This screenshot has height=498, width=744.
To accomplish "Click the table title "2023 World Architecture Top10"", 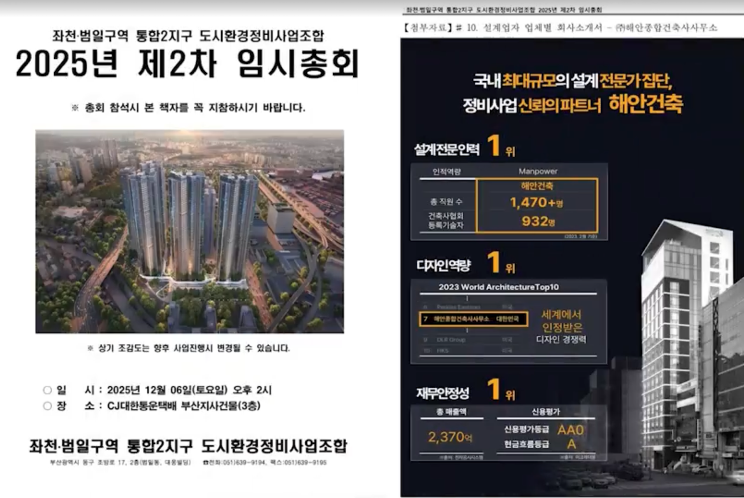I will (499, 287).
